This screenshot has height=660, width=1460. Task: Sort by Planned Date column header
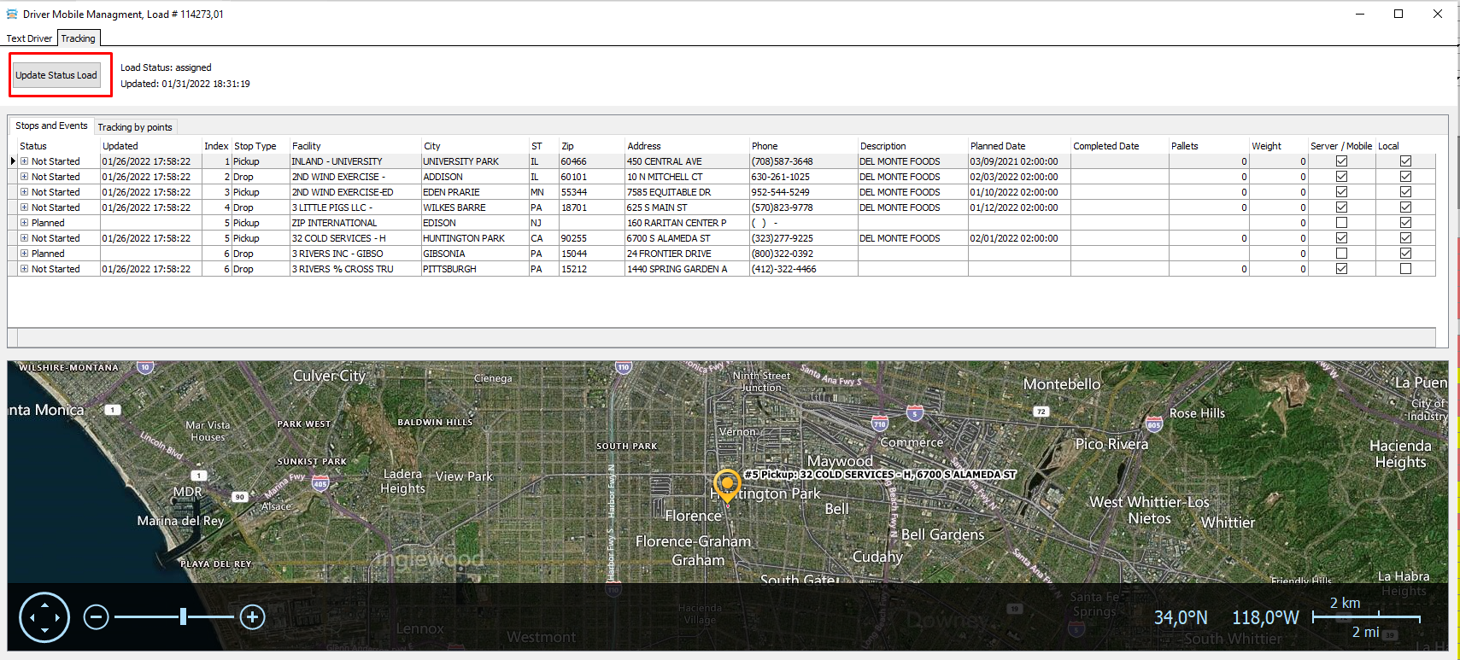998,146
